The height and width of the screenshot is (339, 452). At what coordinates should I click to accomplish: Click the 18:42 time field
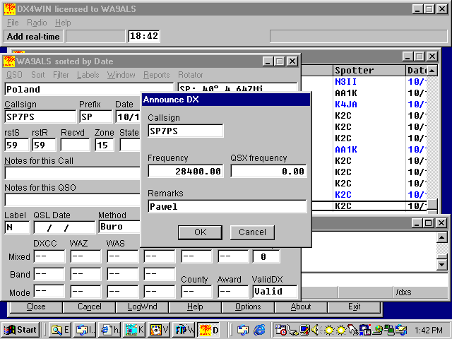click(x=144, y=36)
